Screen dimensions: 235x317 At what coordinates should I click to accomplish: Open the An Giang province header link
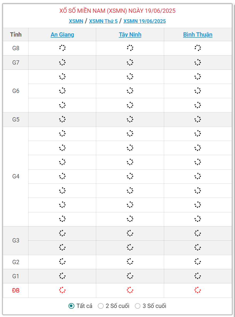tap(62, 34)
